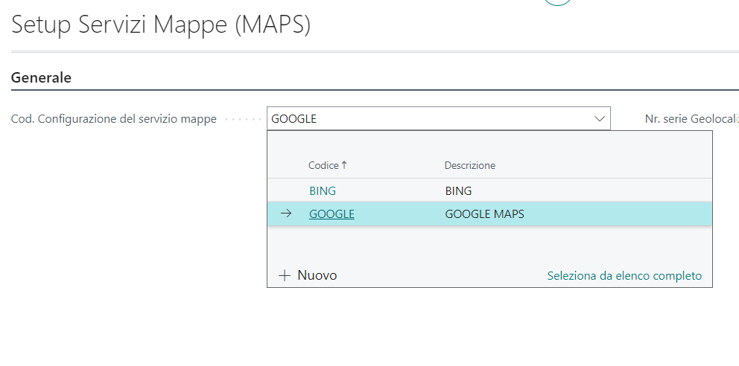Open Seleziona da elenco completo
This screenshot has height=366, width=739.
(x=624, y=276)
